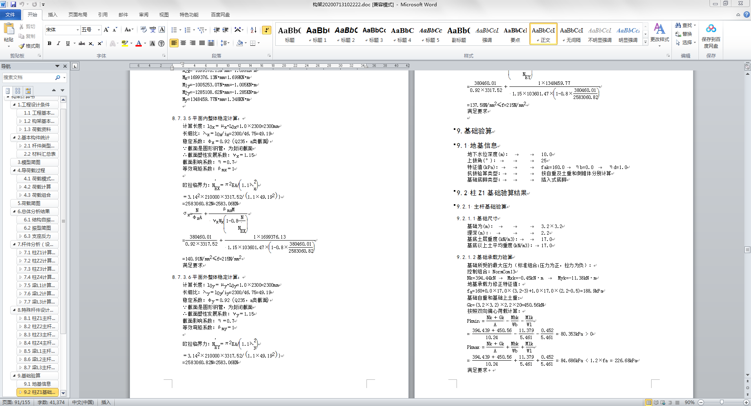Click the clear formatting eraser icon
Viewport: 751px width, 406px height.
(x=143, y=30)
